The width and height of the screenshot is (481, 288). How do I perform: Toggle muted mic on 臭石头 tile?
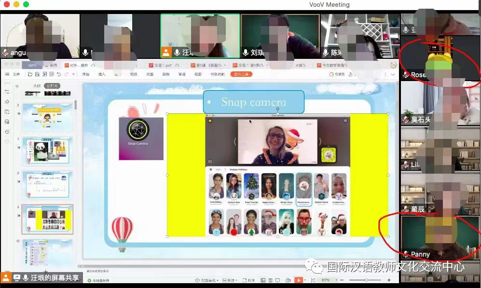click(x=406, y=119)
